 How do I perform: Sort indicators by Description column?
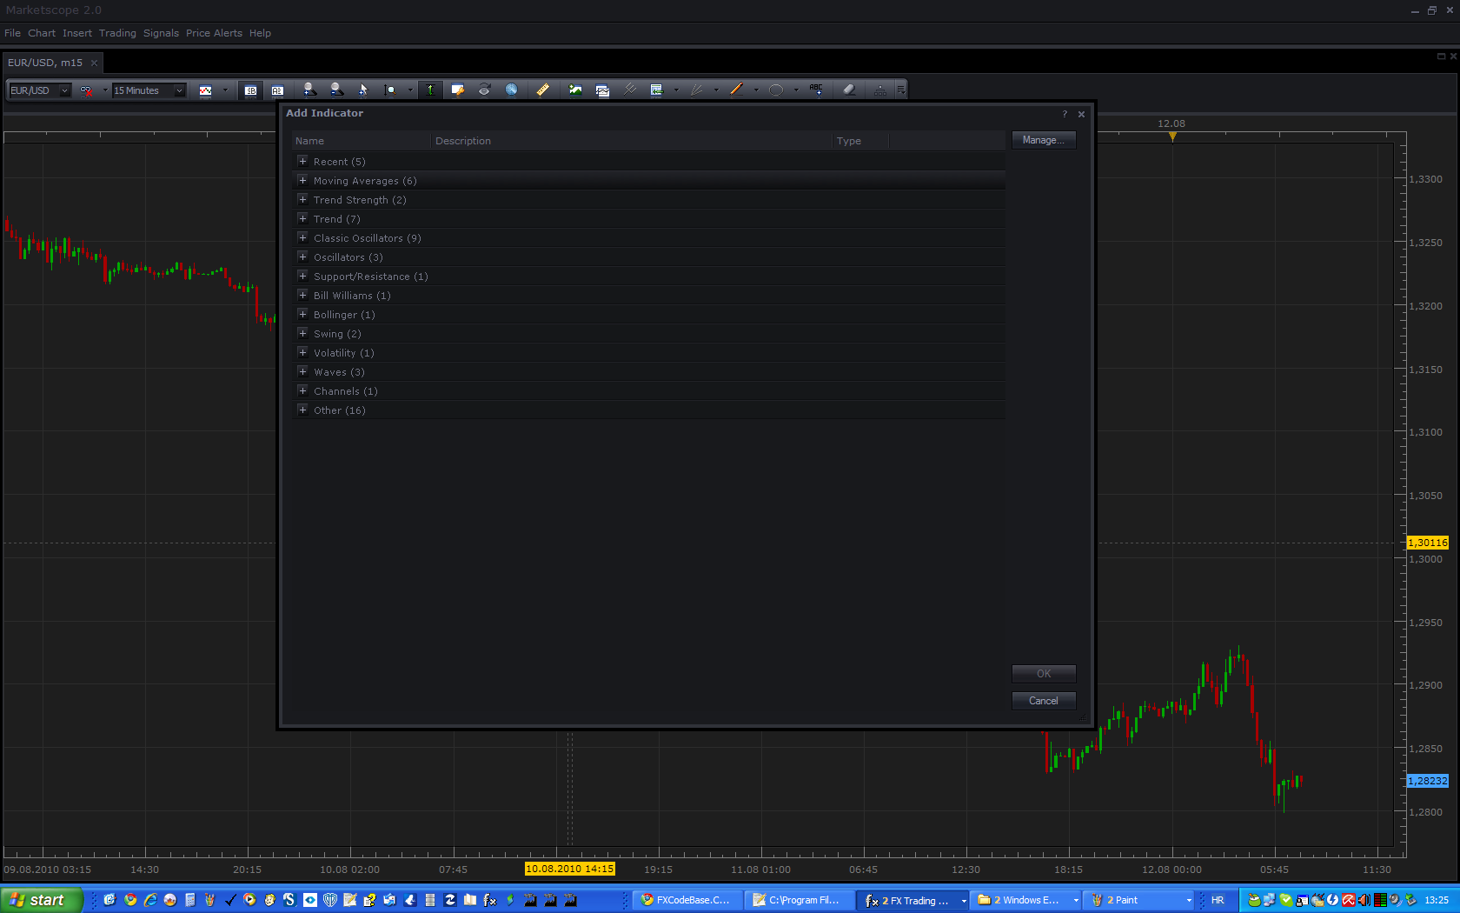pos(631,141)
